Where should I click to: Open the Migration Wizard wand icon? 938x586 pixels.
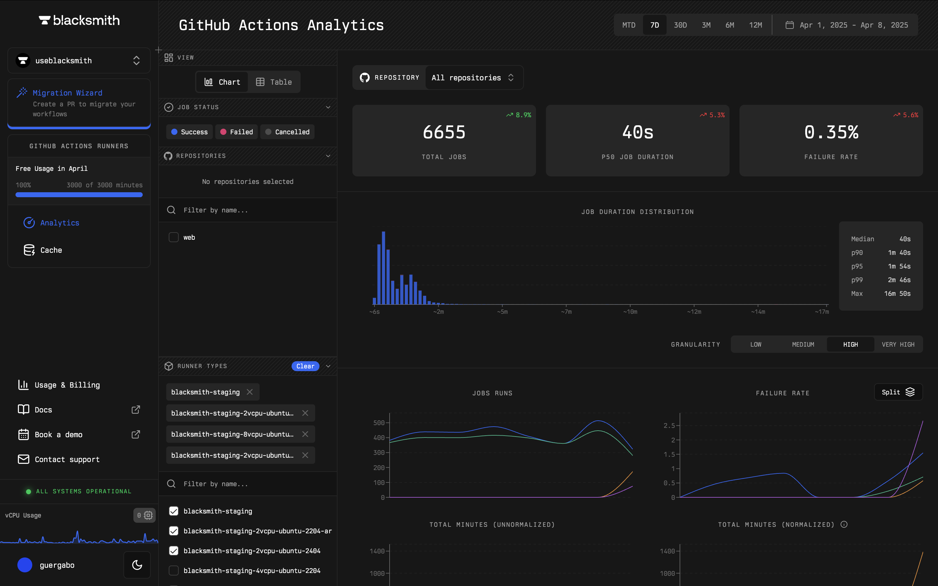pyautogui.click(x=22, y=93)
